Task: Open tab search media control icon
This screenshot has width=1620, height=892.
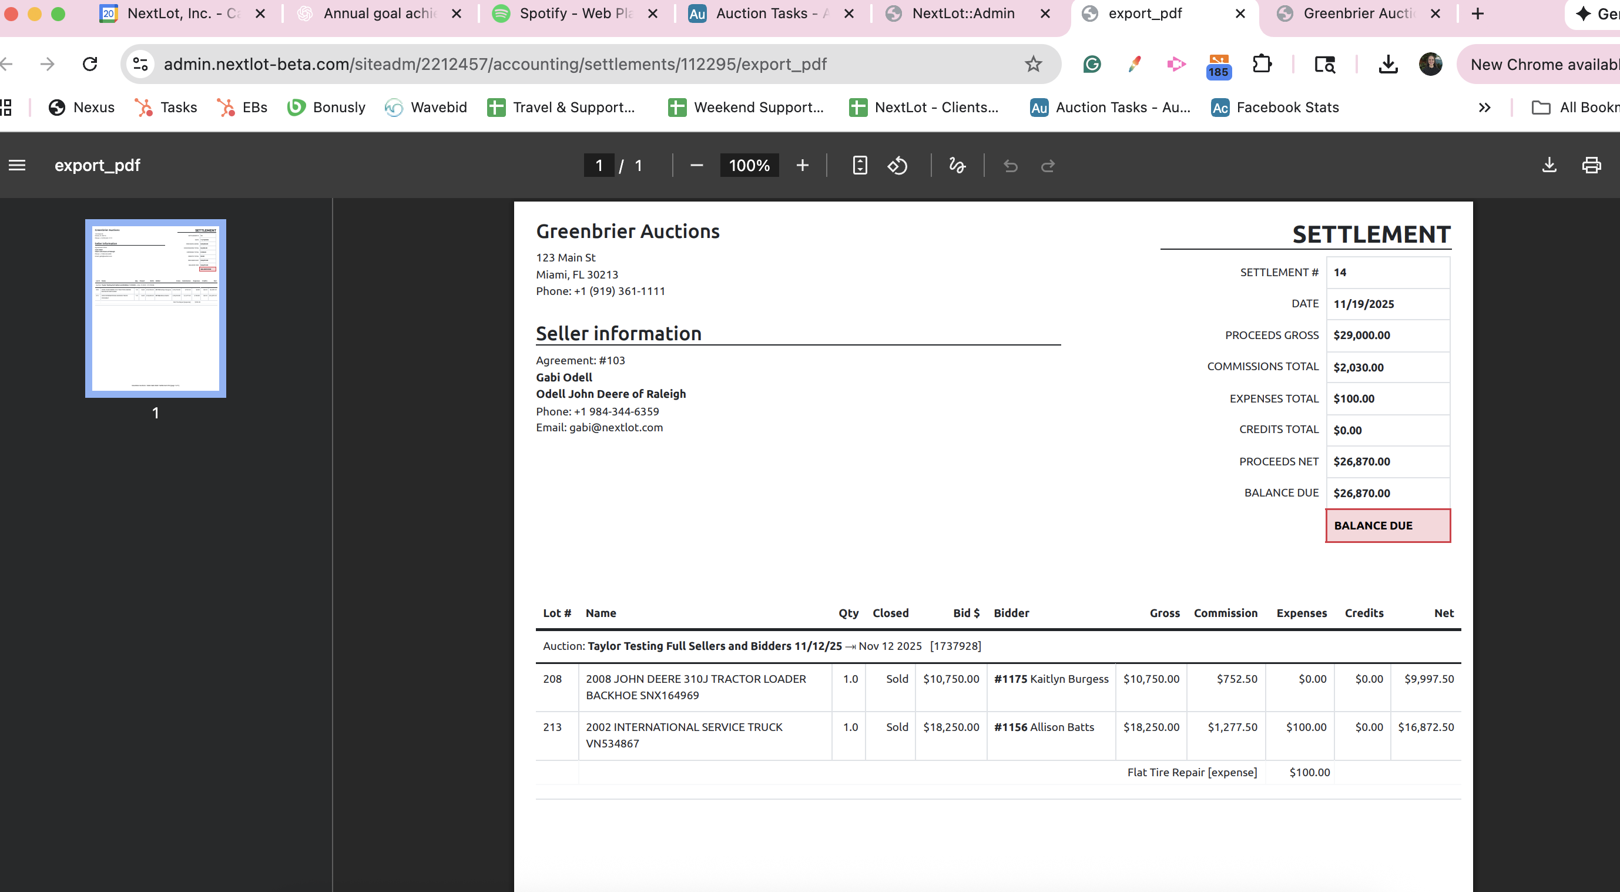Action: (x=1325, y=64)
